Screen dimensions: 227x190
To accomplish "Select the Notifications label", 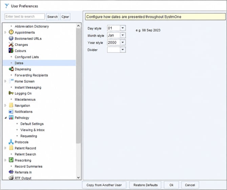I will [24, 112].
